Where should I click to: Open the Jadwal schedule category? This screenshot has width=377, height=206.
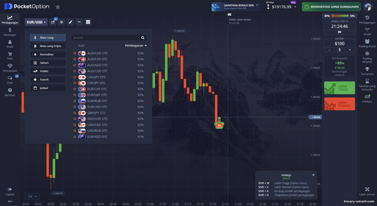(x=48, y=88)
